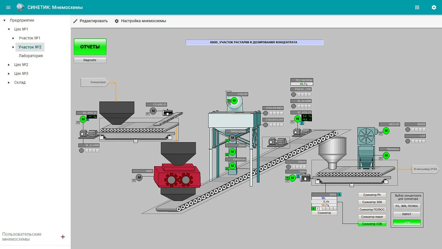Click the VSD-B1 fan unit graphic

[235, 102]
